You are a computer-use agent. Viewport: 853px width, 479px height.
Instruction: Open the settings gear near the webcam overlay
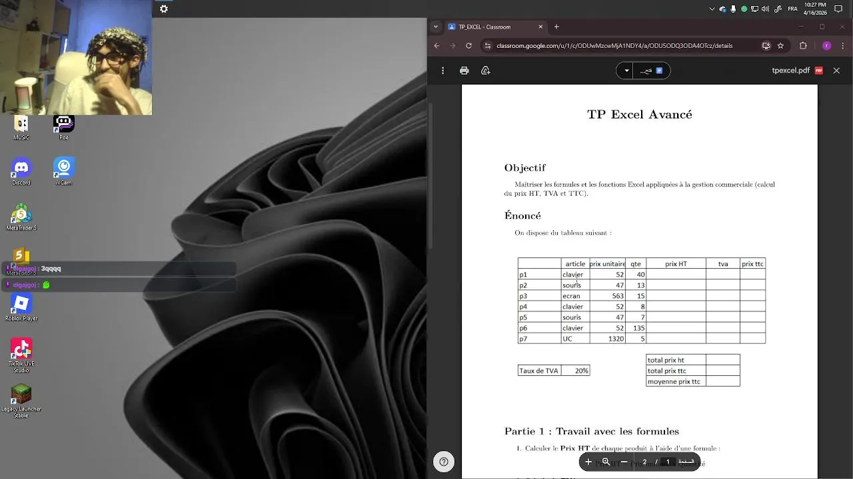[164, 9]
